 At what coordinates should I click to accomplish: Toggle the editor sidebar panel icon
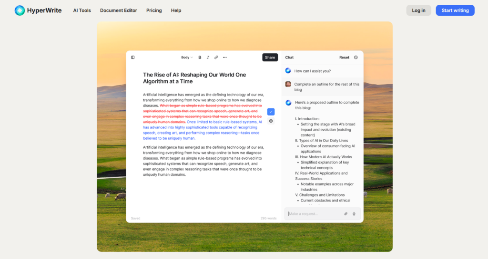[133, 58]
